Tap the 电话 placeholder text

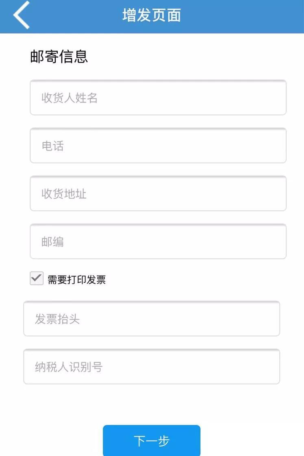(52, 146)
